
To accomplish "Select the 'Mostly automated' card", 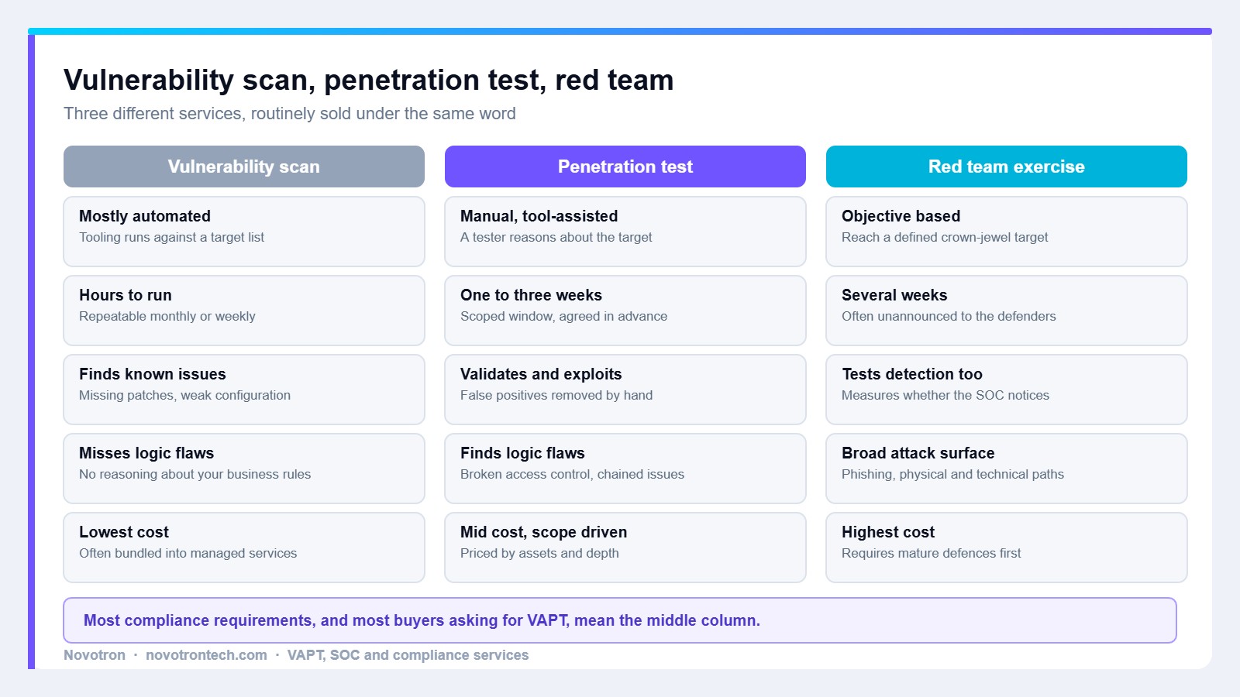I will pyautogui.click(x=244, y=232).
